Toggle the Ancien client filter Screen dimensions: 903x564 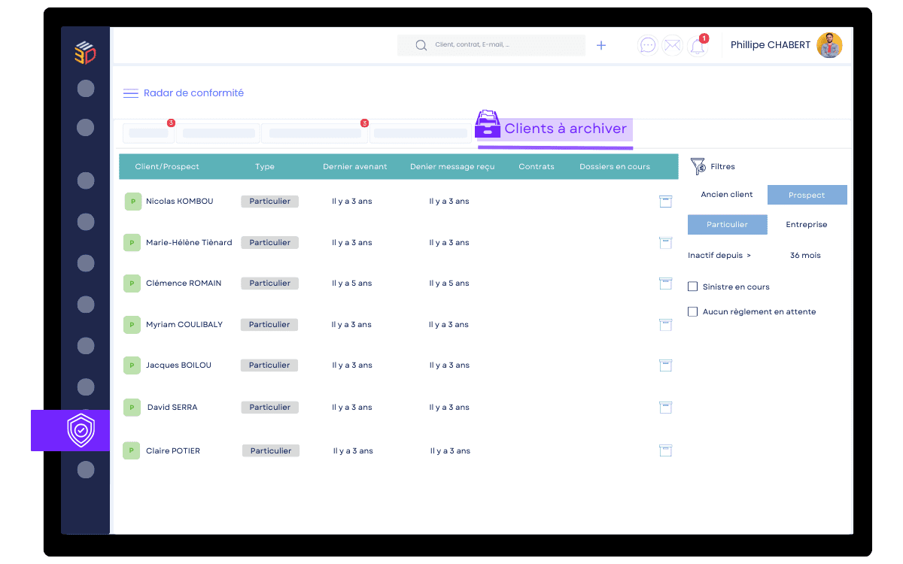click(726, 194)
